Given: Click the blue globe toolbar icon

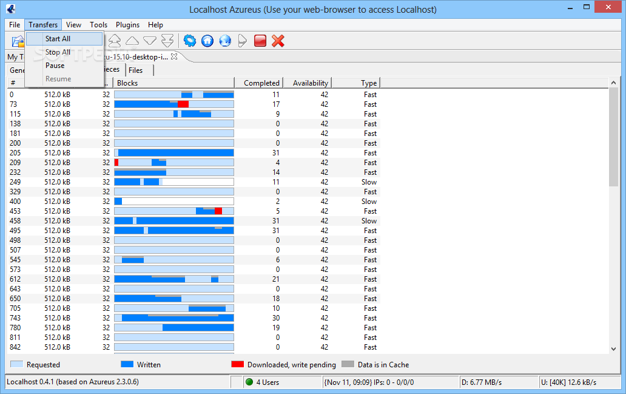Looking at the screenshot, I should (x=225, y=40).
